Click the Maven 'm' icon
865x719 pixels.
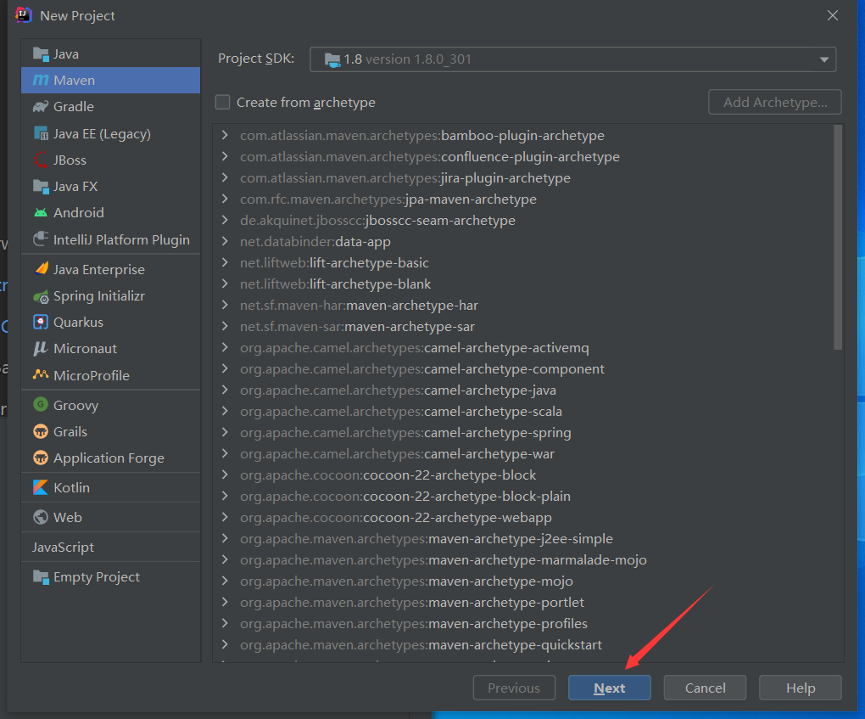point(41,80)
